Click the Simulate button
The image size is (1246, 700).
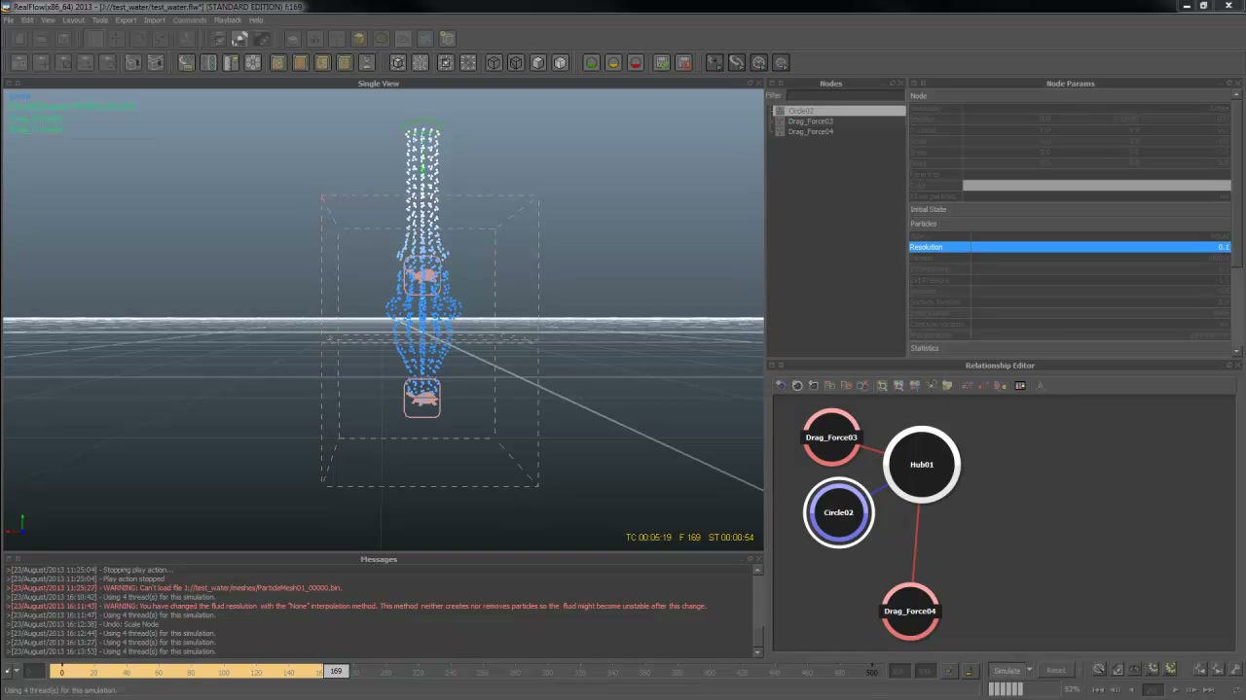click(1007, 671)
